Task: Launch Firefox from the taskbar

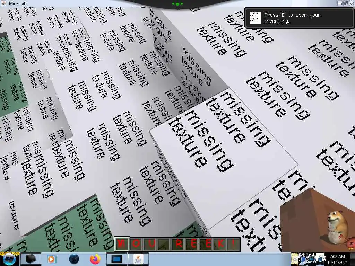Action: click(x=95, y=259)
